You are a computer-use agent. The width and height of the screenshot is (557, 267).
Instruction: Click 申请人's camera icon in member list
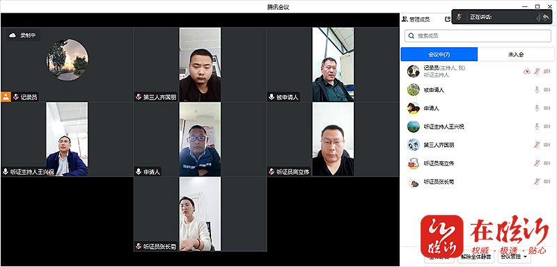[x=547, y=108]
